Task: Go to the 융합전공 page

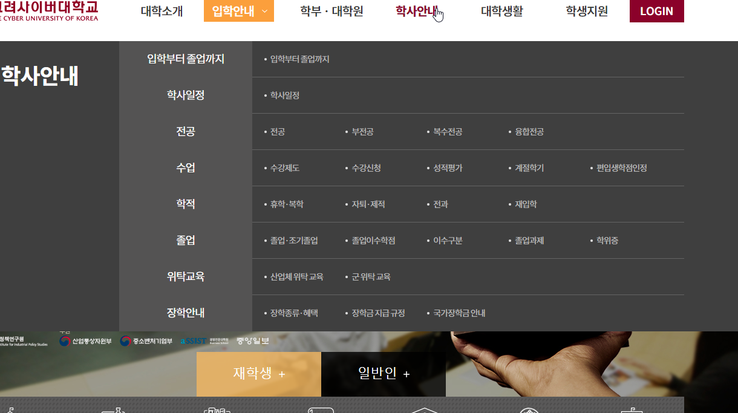Action: 529,132
